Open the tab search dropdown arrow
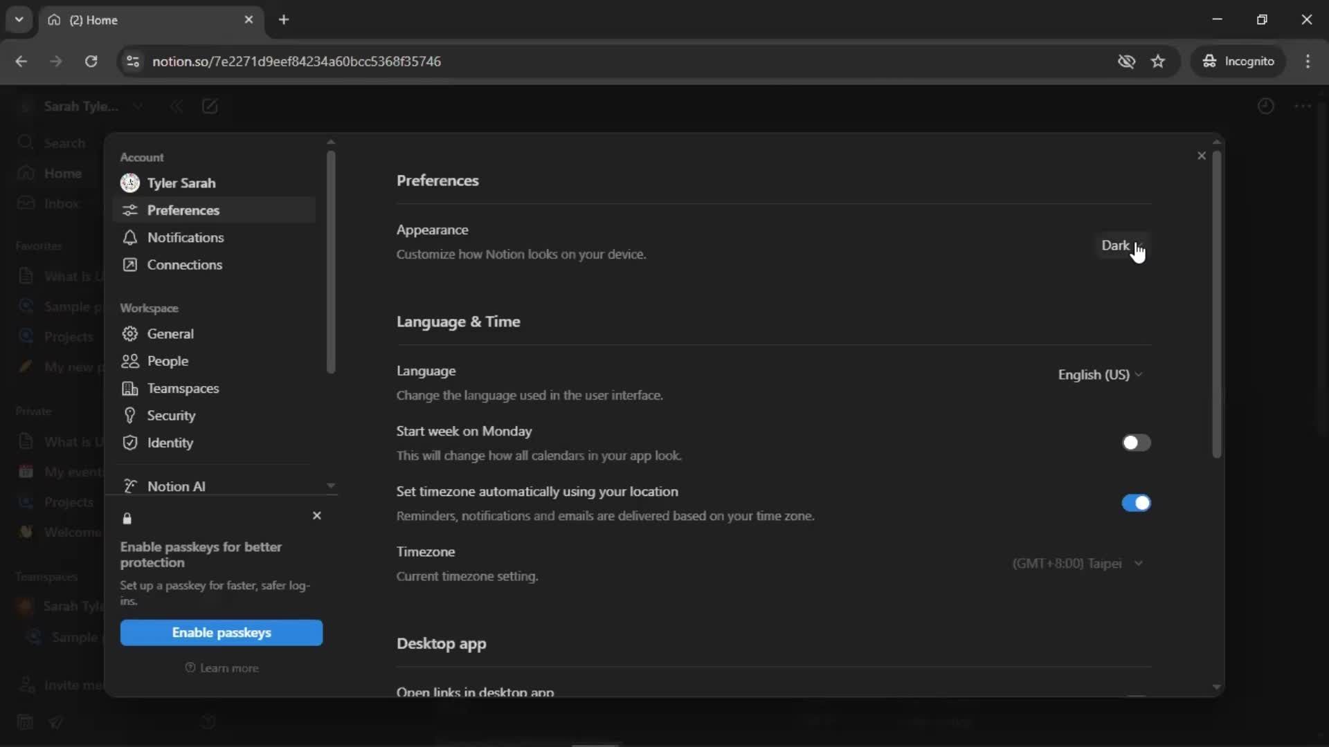Screen dimensions: 1329x747 (x=19, y=19)
